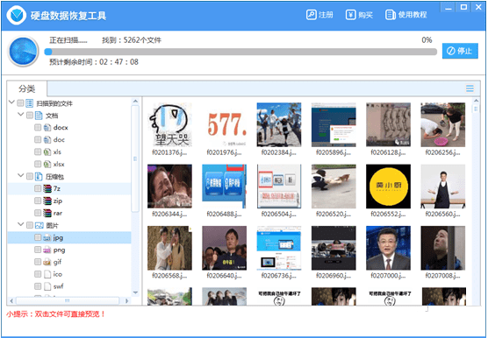Collapse the 文档 tree node
488x338 pixels.
pos(21,115)
